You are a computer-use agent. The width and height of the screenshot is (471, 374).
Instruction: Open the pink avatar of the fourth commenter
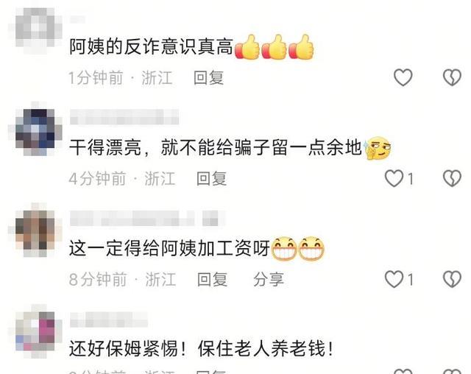pos(35,331)
